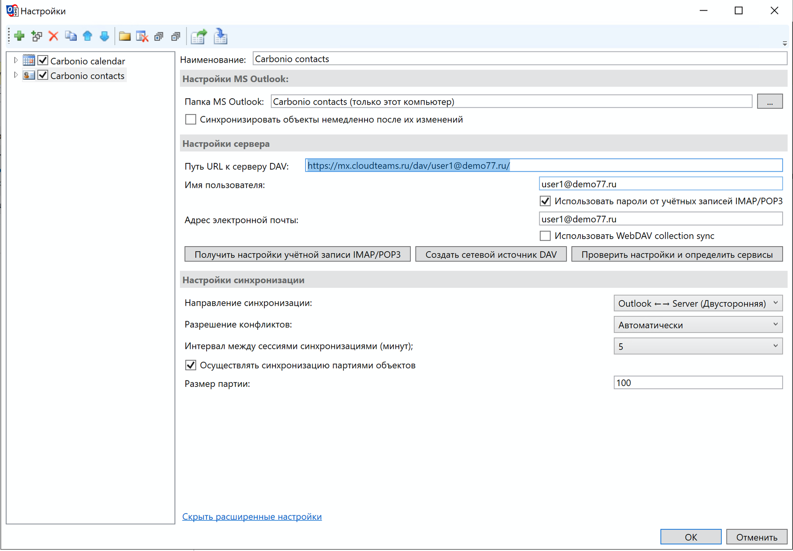Select Carbonio contacts profile in tree
The height and width of the screenshot is (551, 793).
coord(87,76)
